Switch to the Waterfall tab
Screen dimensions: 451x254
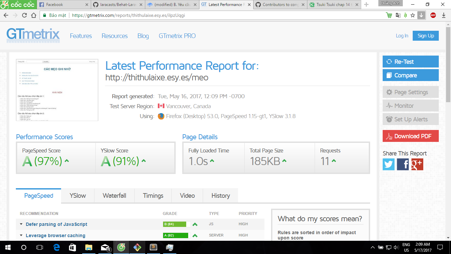(114, 195)
